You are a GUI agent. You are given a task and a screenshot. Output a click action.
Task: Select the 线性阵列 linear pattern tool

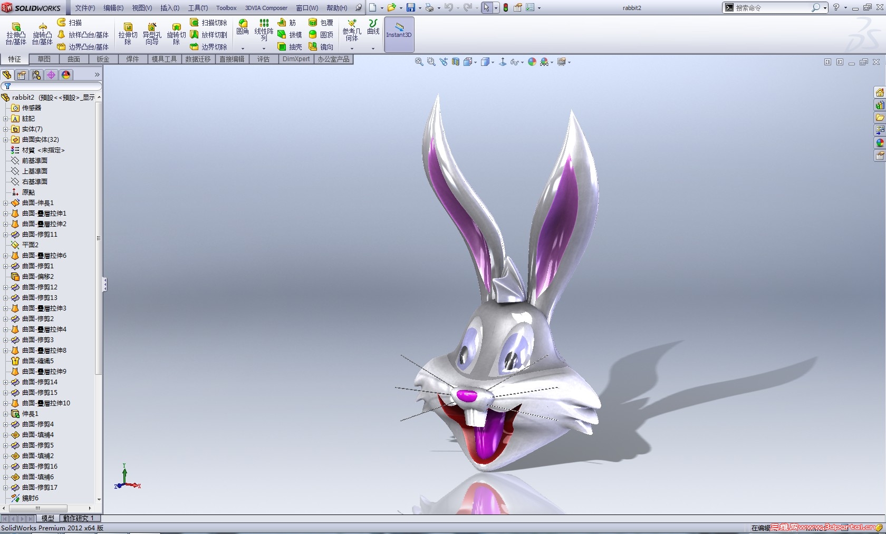point(264,31)
